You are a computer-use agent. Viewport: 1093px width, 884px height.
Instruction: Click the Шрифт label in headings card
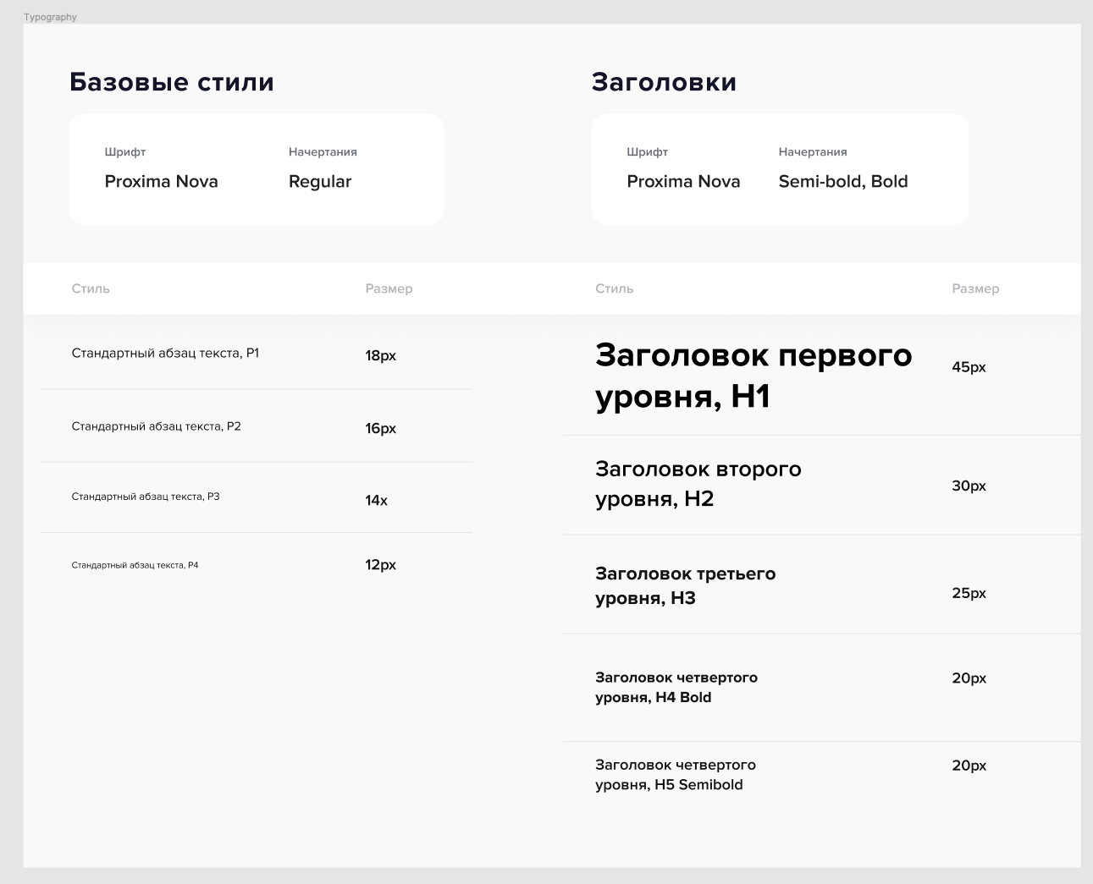point(646,151)
